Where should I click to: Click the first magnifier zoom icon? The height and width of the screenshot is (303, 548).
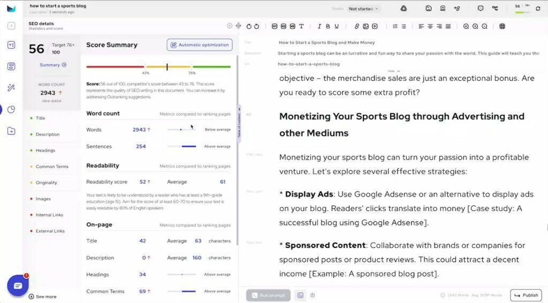coord(466,26)
